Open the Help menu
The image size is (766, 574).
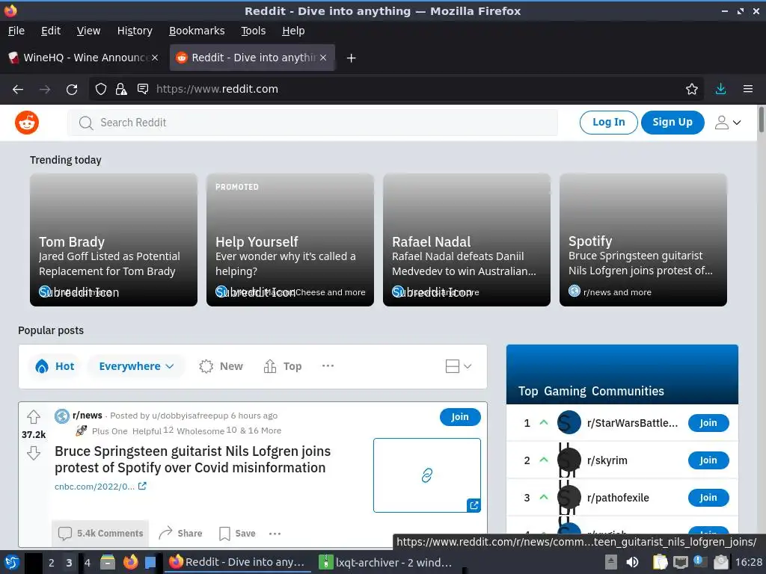pyautogui.click(x=293, y=31)
